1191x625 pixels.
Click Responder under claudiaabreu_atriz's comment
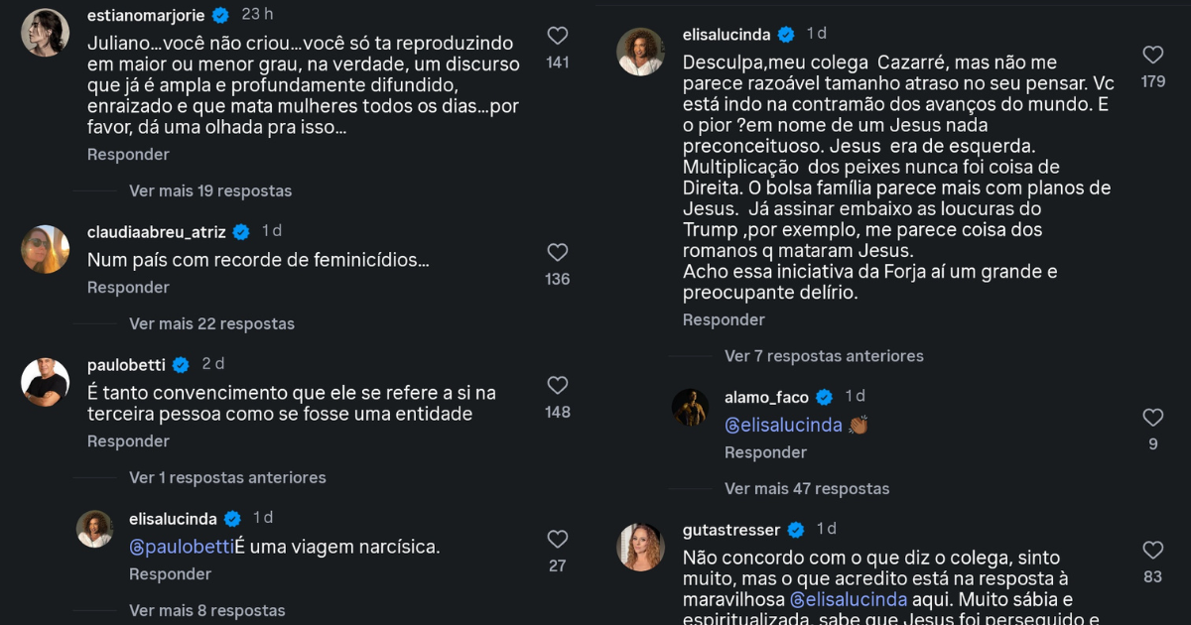pos(128,287)
